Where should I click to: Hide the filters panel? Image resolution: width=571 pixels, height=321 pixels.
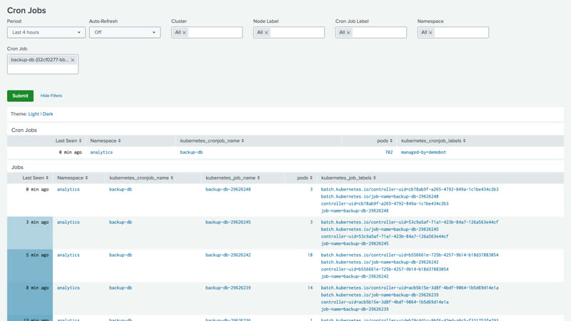click(51, 96)
